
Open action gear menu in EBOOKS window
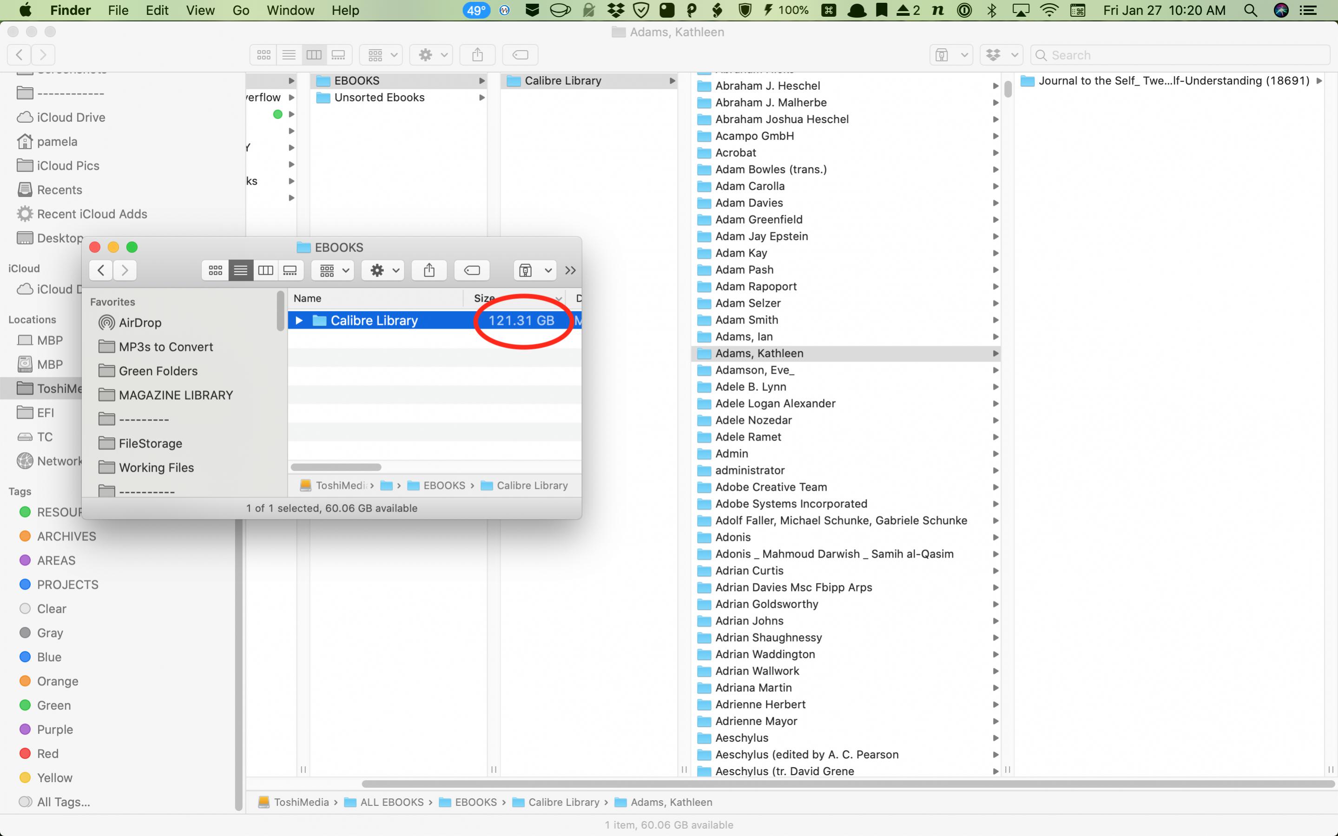[383, 270]
